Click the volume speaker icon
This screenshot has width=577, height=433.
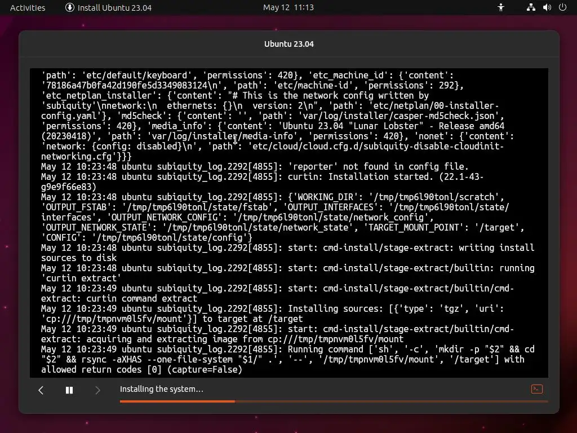click(547, 7)
